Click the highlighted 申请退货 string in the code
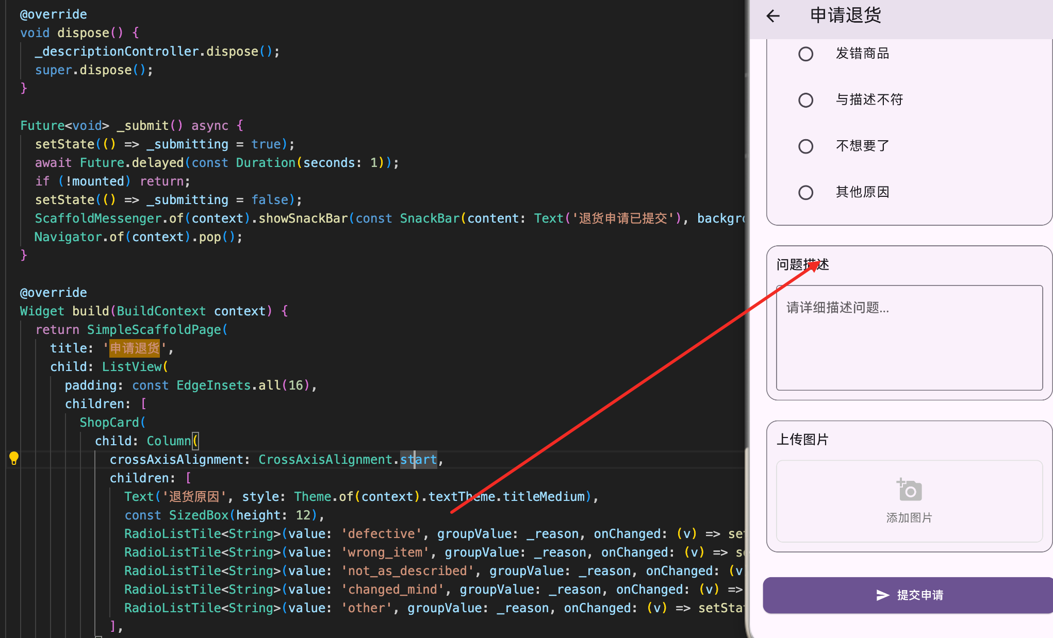1053x638 pixels. (x=134, y=348)
